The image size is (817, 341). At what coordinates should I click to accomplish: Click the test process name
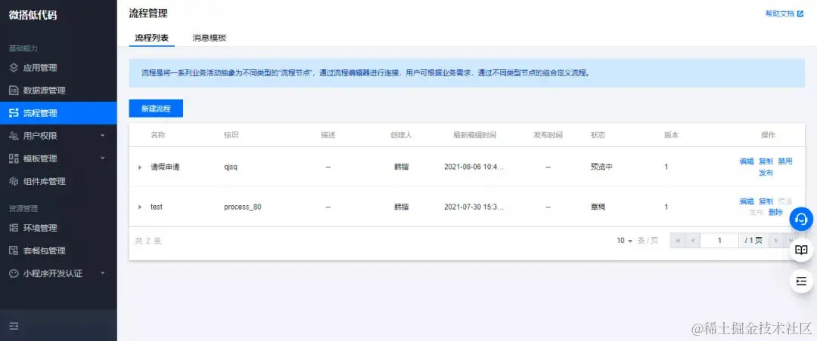coord(157,207)
